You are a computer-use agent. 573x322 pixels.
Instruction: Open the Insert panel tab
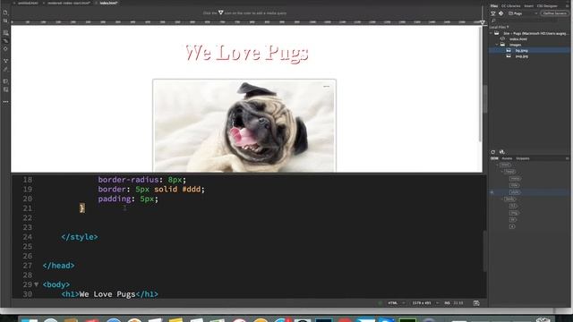[x=529, y=6]
